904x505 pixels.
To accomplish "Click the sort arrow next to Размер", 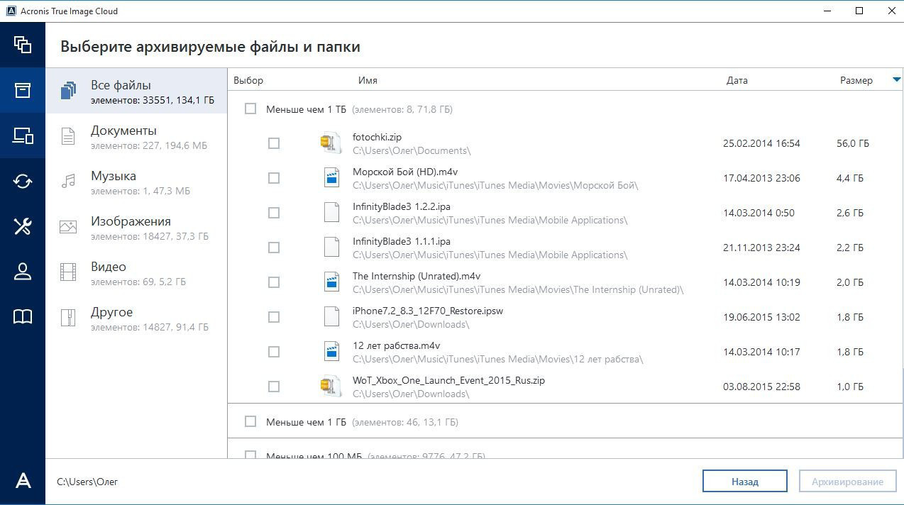I will point(896,80).
